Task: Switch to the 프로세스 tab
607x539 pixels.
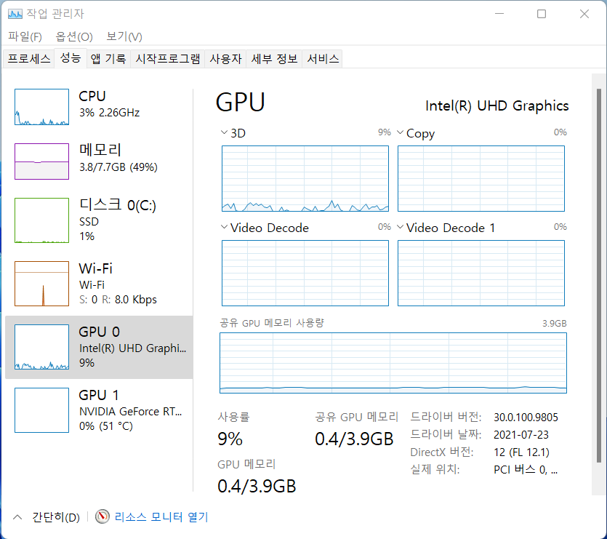Action: 29,59
